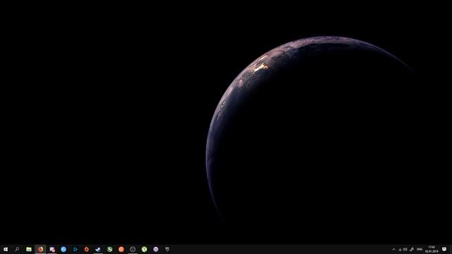
Task: Launch the blue circle taskbar app
Action: point(64,249)
